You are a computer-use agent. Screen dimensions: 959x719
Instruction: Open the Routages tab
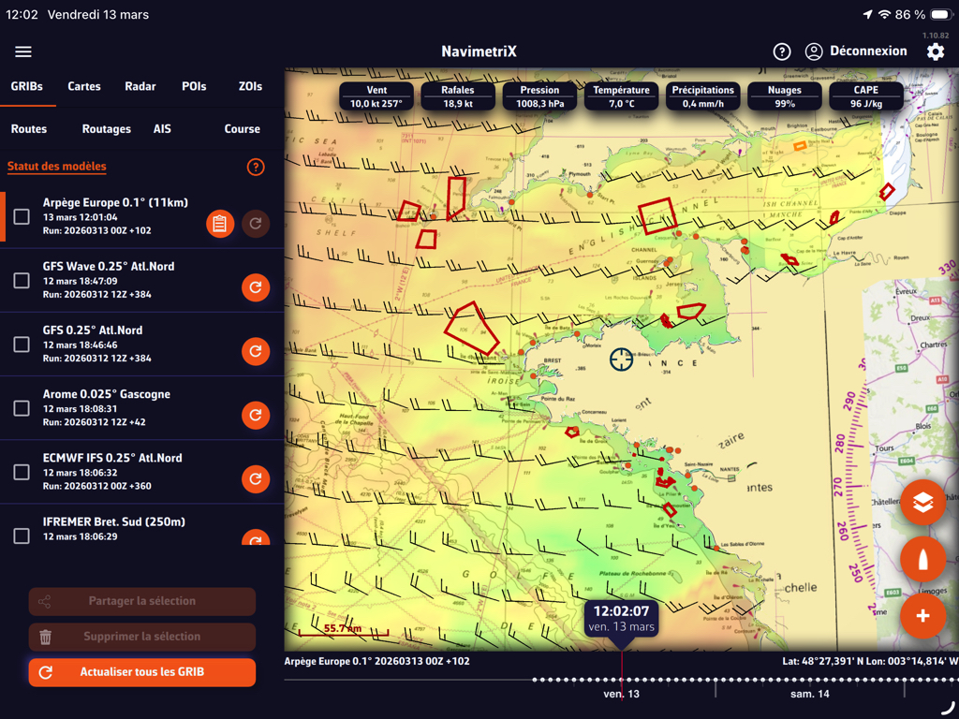tap(107, 129)
